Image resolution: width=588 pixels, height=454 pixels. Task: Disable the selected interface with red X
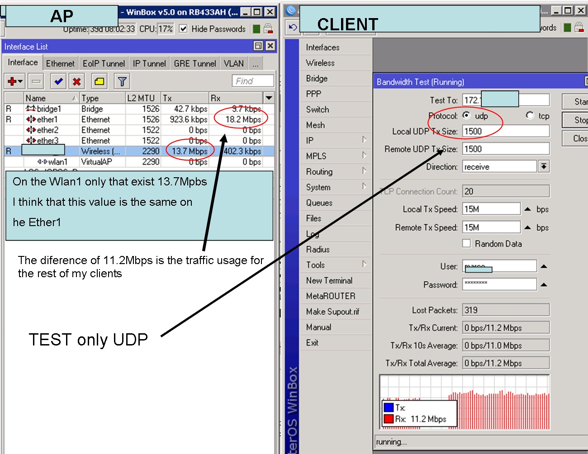[77, 81]
